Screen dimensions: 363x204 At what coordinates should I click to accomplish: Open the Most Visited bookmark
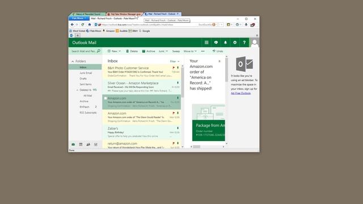tap(77, 31)
